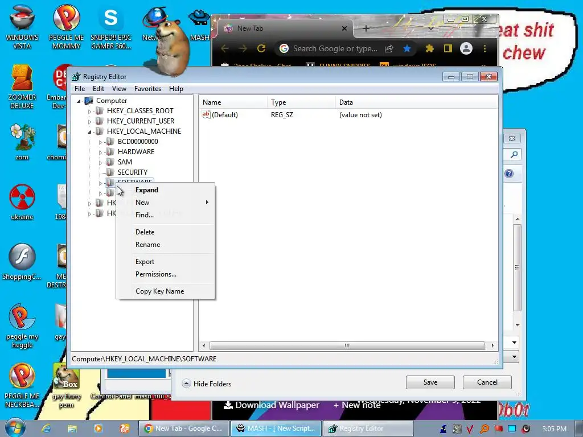Screen dimensions: 583x437
Task: Click the Name column header
Action: click(x=233, y=102)
